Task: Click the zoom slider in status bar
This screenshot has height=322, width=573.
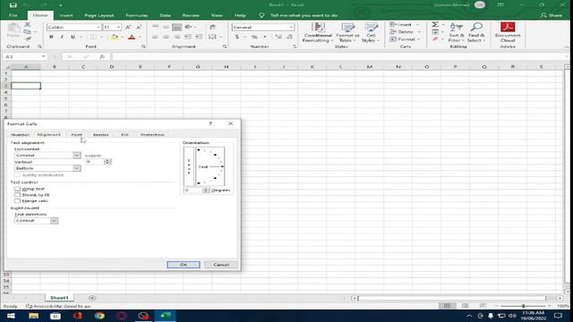Action: [523, 306]
